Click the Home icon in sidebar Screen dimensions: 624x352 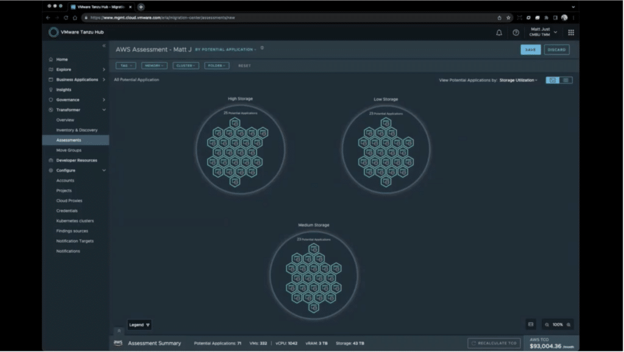(x=51, y=59)
